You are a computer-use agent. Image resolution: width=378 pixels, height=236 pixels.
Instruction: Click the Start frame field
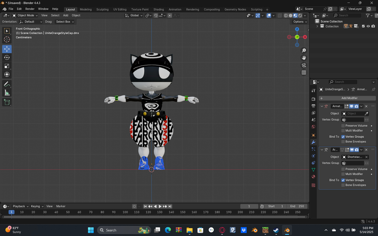click(x=276, y=206)
